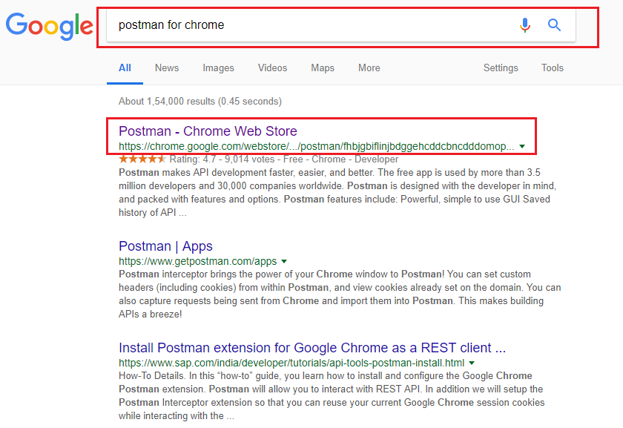Open the 'Postman - Chrome Web Store' result
Screen dimensions: 623x428
point(208,131)
